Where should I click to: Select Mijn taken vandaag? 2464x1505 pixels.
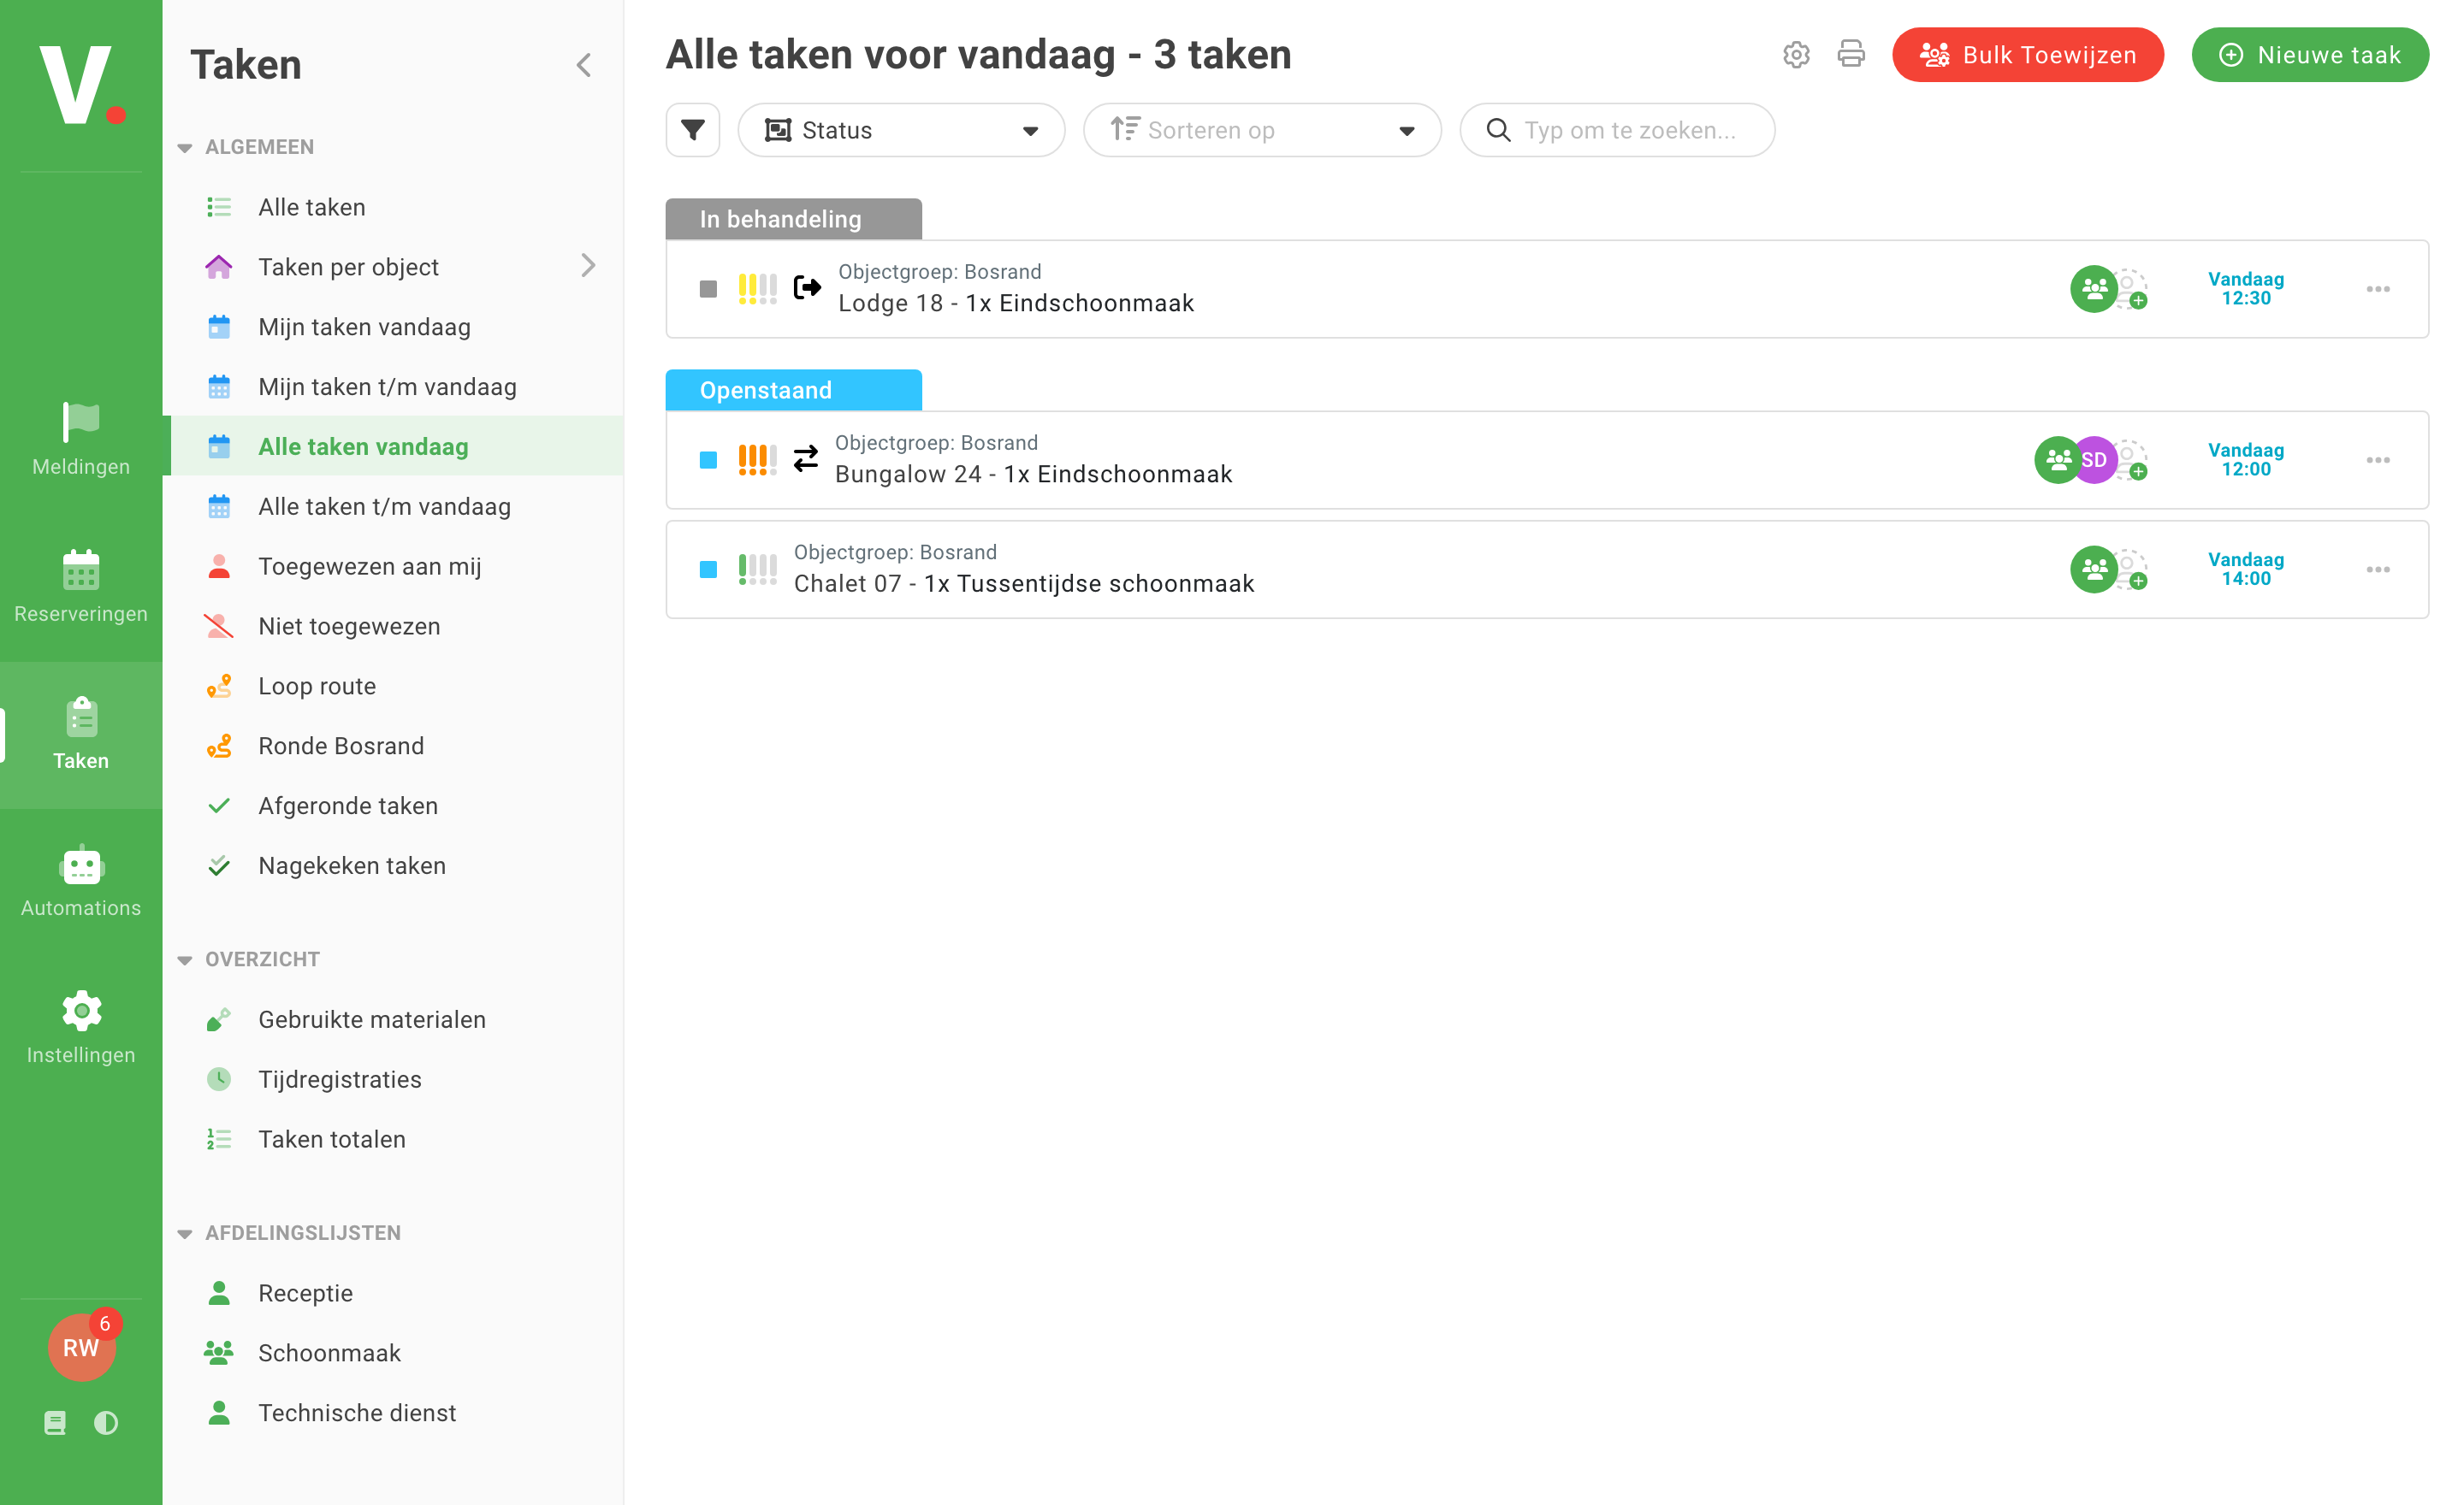[392, 327]
